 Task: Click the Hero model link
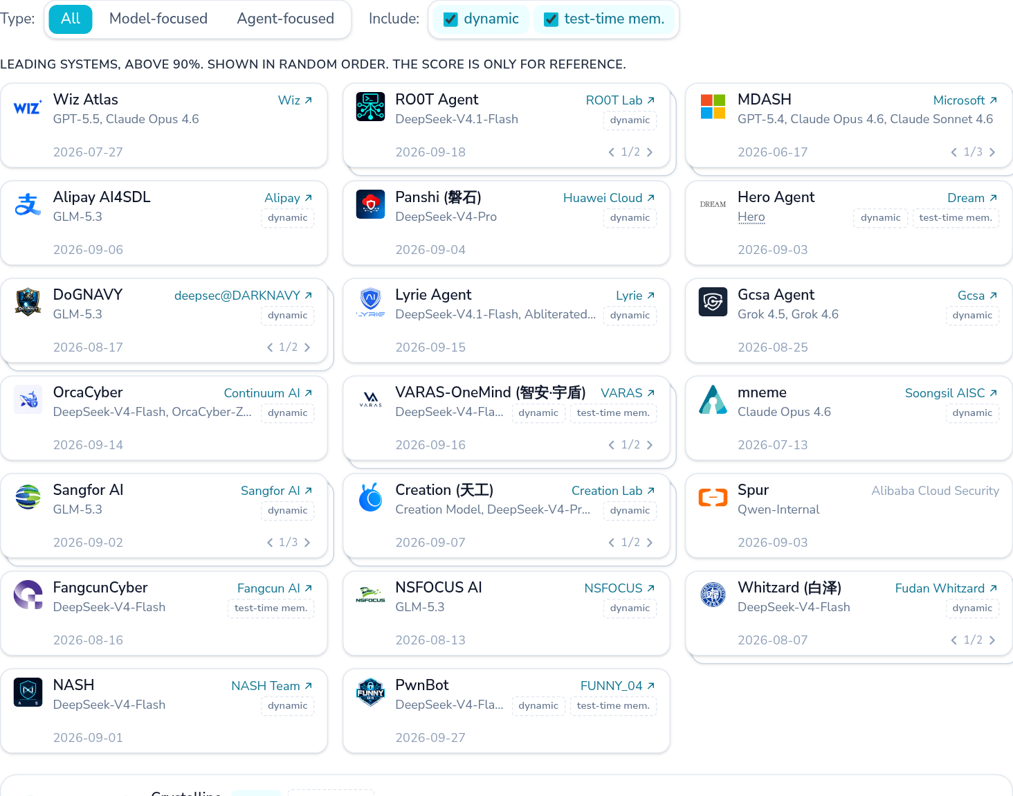(x=751, y=217)
